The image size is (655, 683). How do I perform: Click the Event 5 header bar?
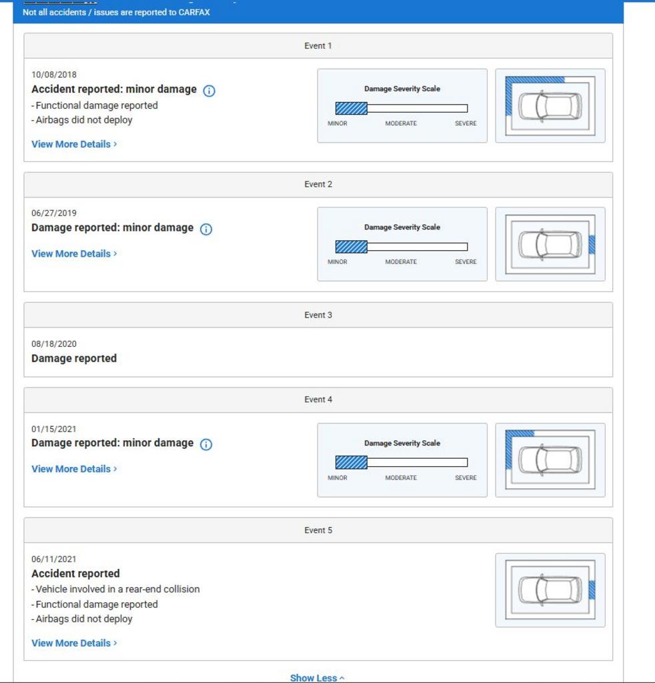click(318, 530)
